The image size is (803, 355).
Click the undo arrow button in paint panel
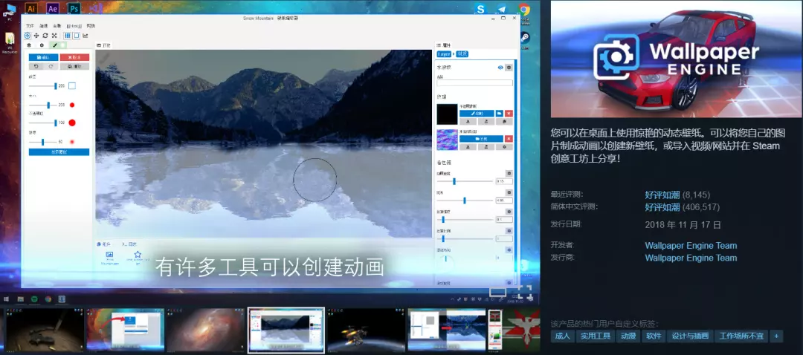36,67
